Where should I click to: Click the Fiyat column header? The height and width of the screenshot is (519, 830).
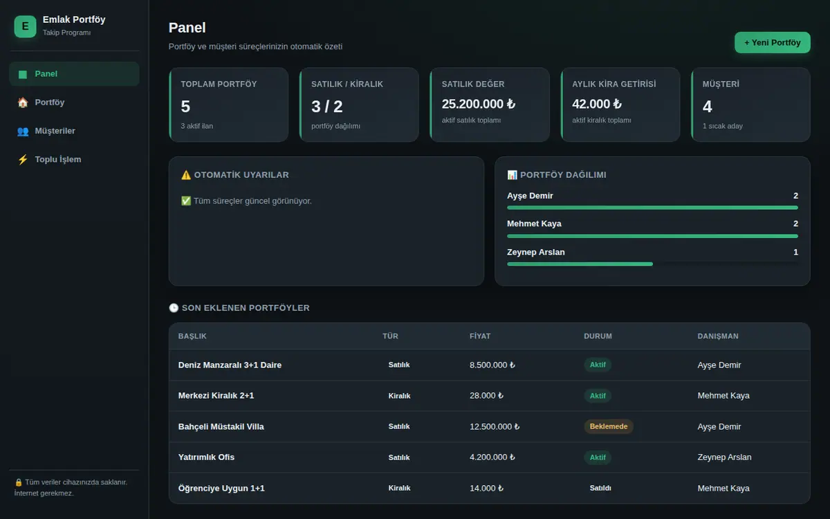pyautogui.click(x=480, y=336)
